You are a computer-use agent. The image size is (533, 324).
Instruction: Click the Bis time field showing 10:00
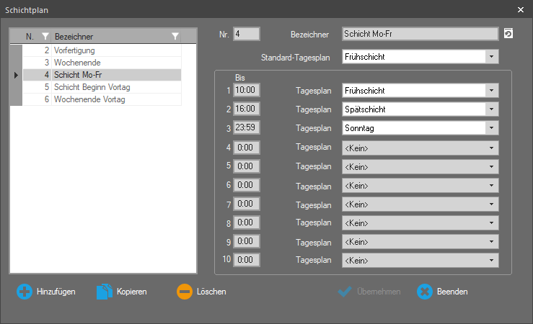coord(247,91)
